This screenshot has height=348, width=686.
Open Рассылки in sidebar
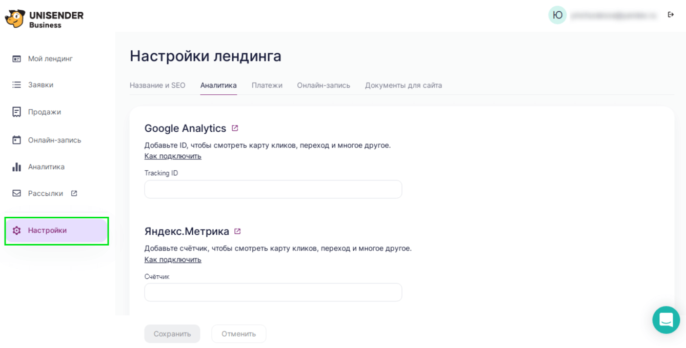coord(46,193)
